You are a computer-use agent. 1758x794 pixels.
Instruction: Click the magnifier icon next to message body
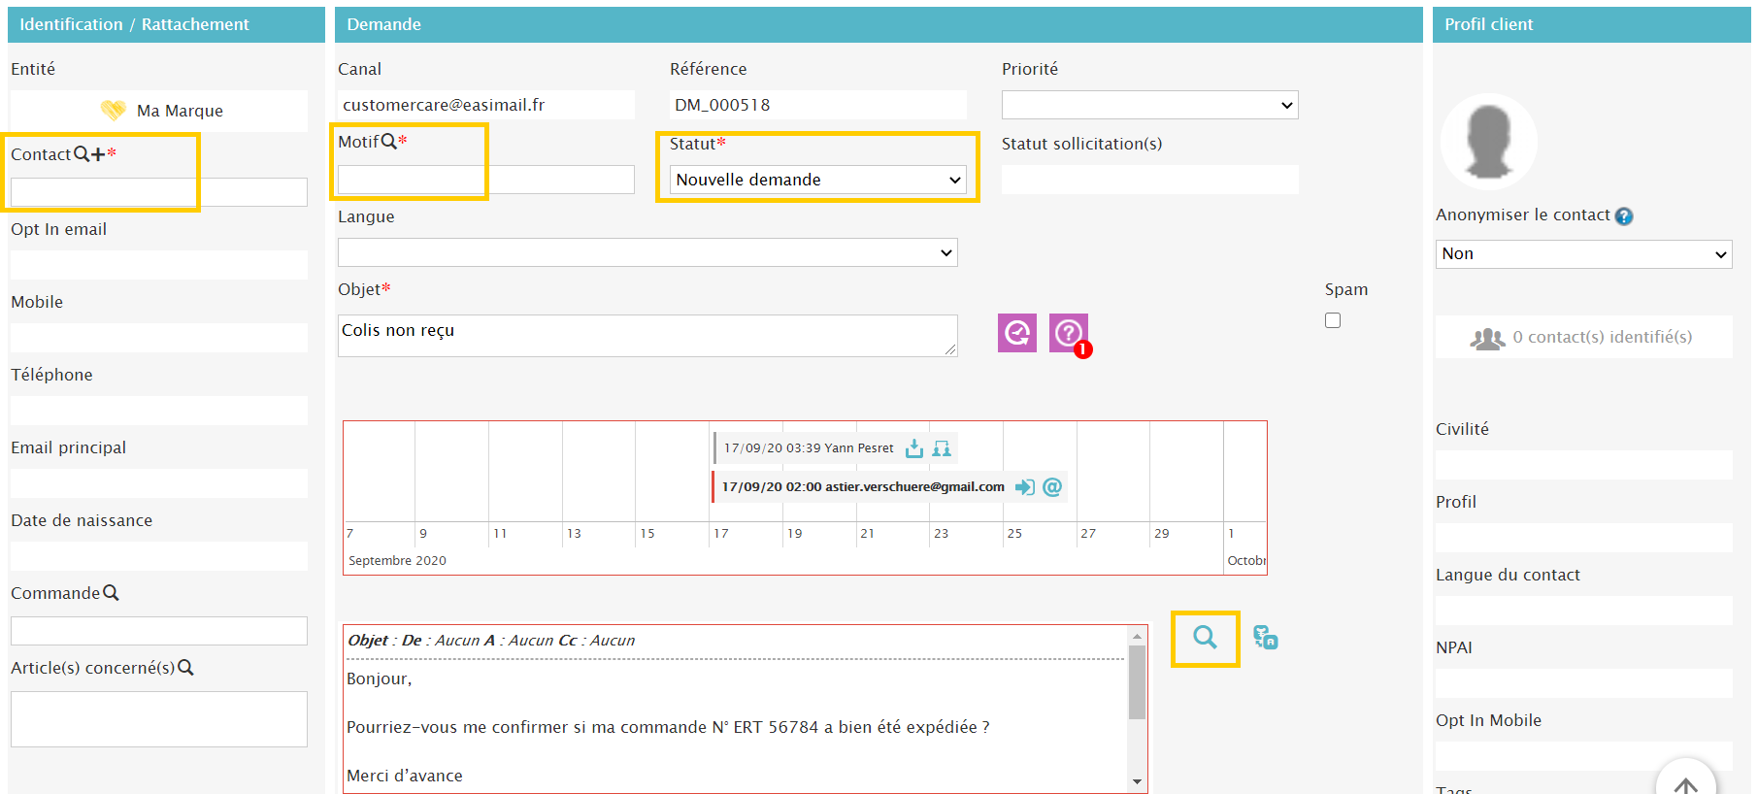tap(1205, 638)
